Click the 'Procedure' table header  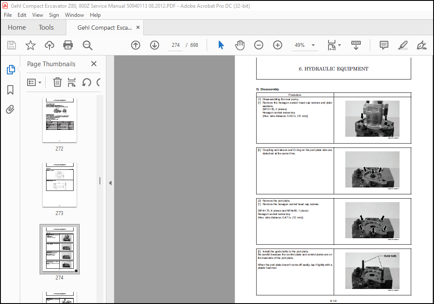point(295,95)
